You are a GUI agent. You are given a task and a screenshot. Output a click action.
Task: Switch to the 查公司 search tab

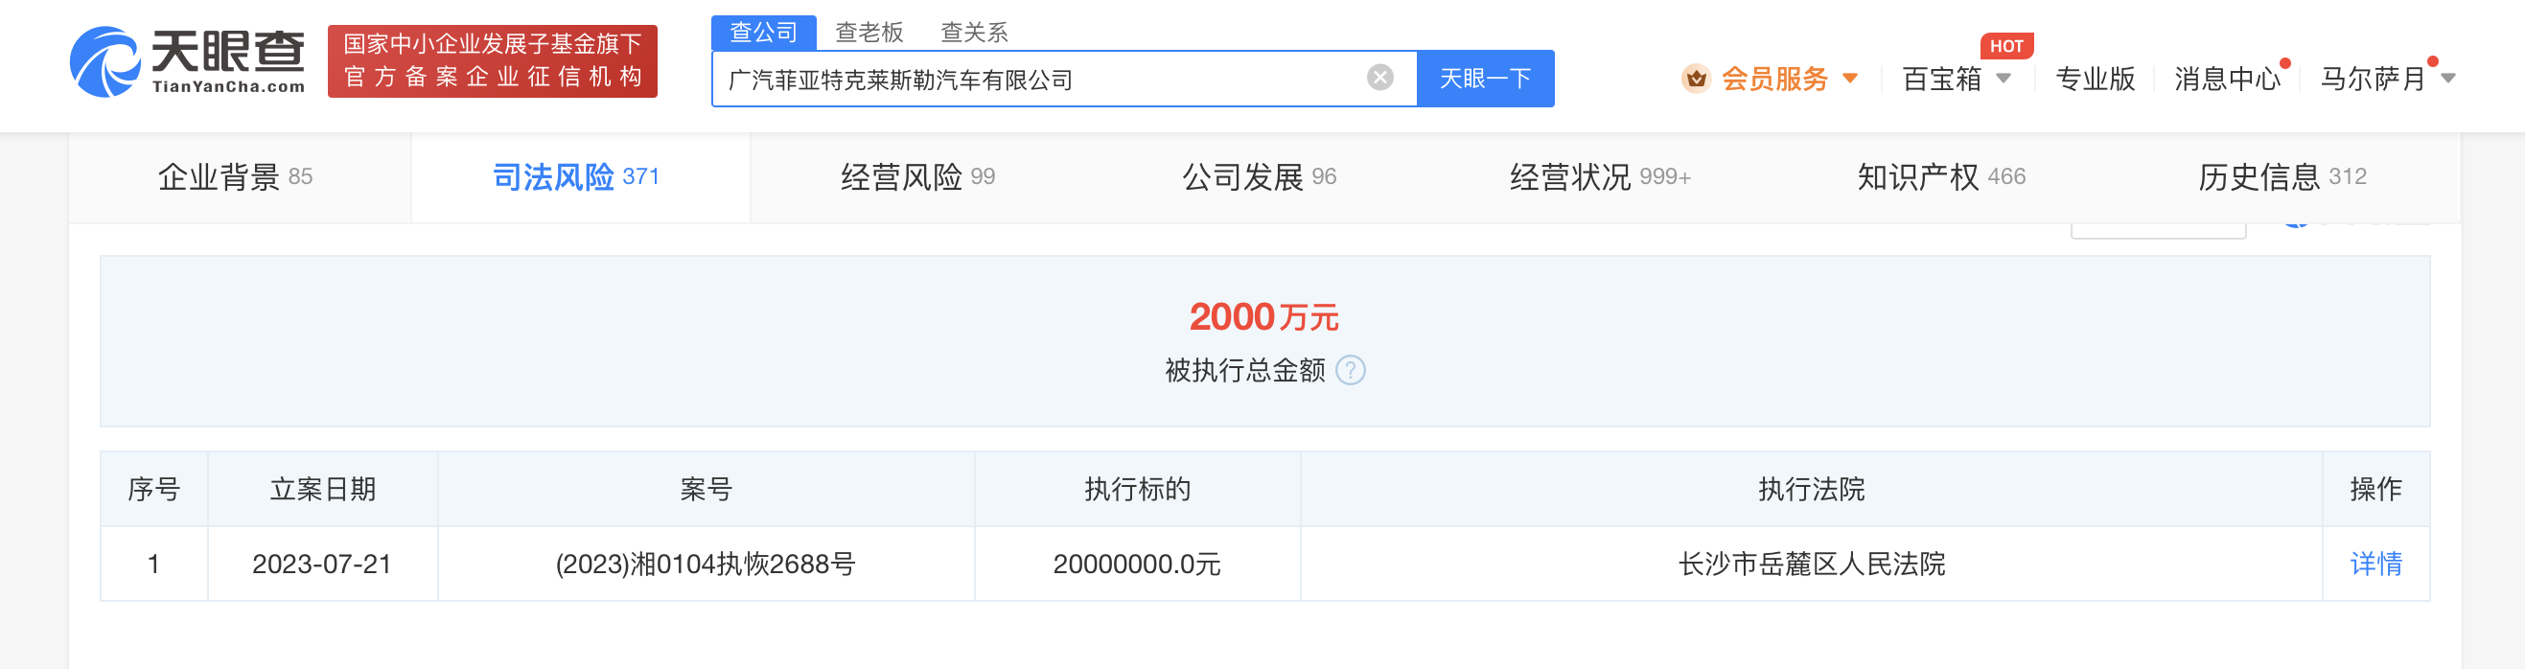764,33
